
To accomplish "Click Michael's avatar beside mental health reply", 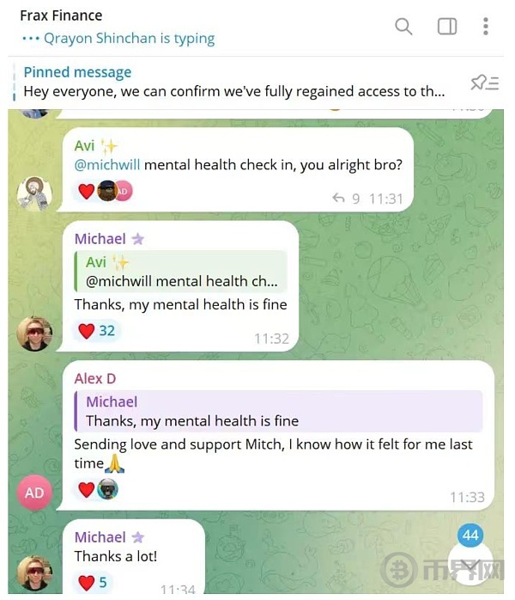I will coord(34,334).
